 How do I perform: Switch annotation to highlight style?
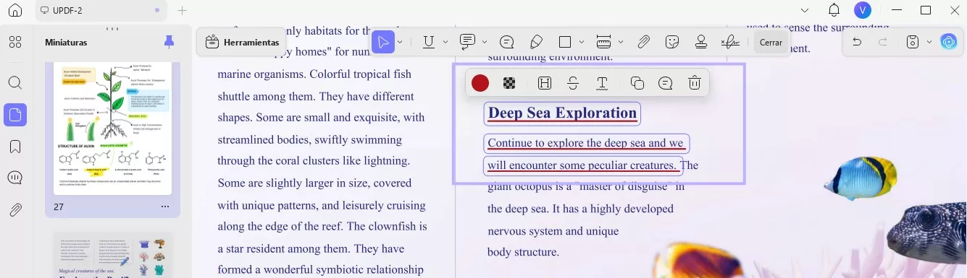(x=545, y=83)
